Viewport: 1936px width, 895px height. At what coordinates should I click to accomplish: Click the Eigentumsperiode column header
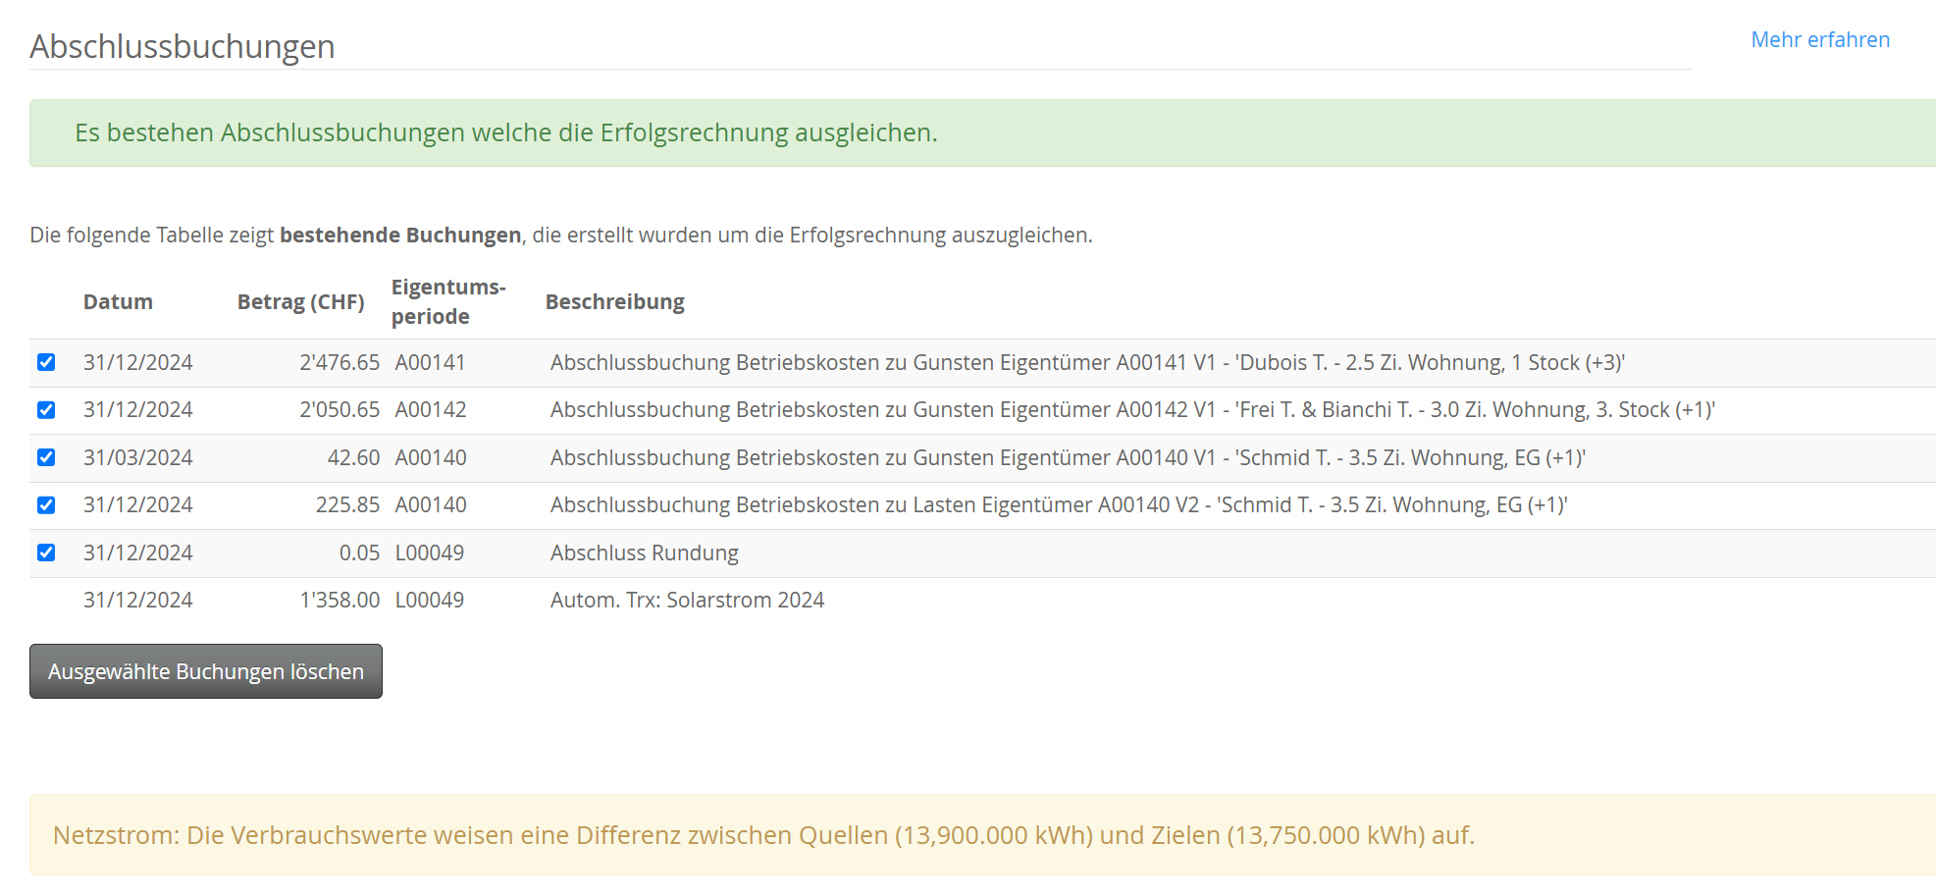(448, 302)
